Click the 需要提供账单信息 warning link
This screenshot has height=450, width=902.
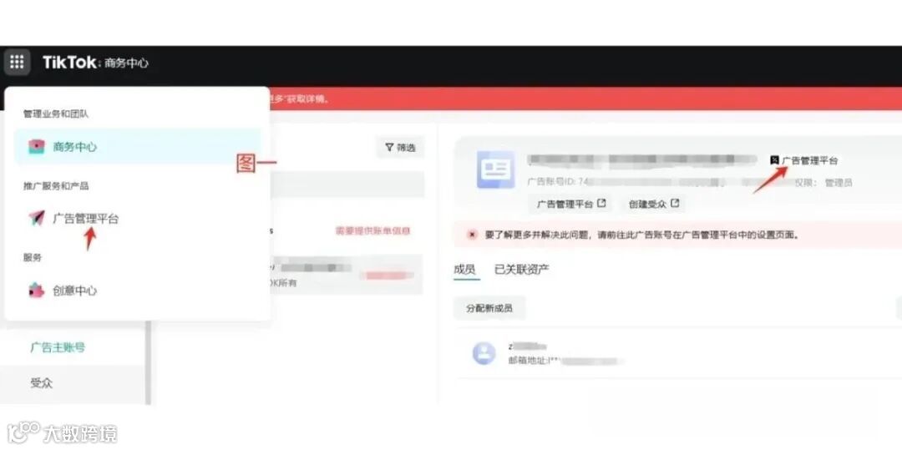pos(372,231)
